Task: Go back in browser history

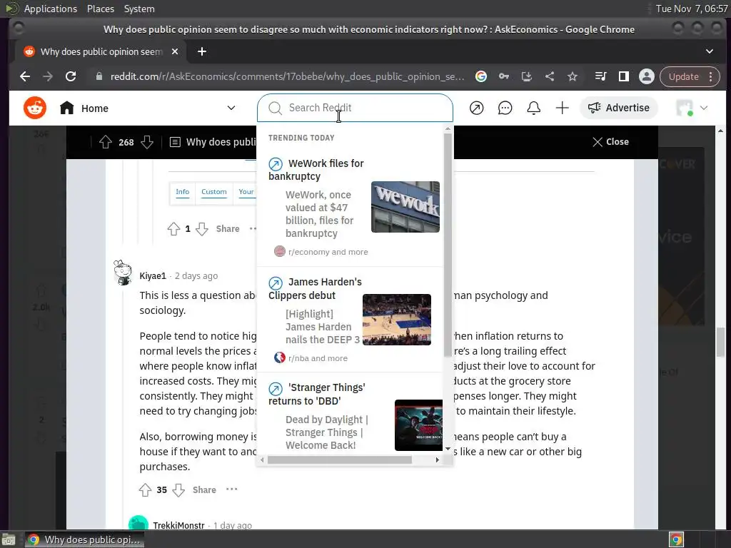Action: [25, 76]
